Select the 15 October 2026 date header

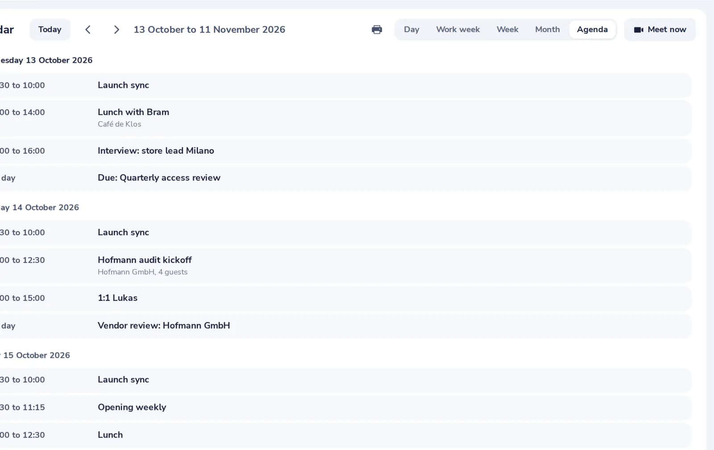(x=35, y=356)
